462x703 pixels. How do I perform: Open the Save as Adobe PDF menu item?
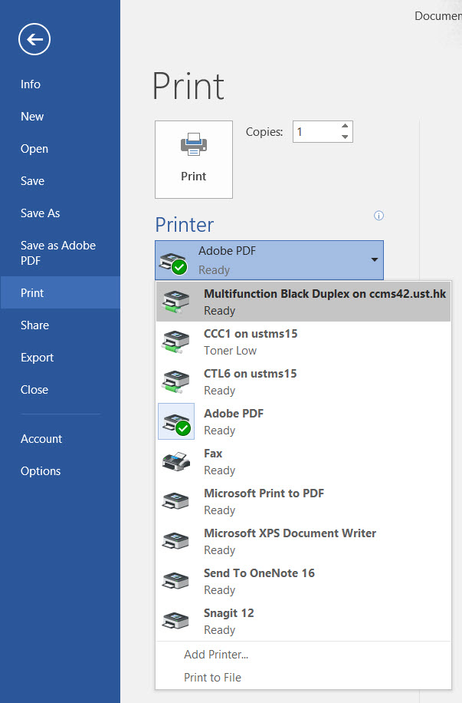click(58, 252)
